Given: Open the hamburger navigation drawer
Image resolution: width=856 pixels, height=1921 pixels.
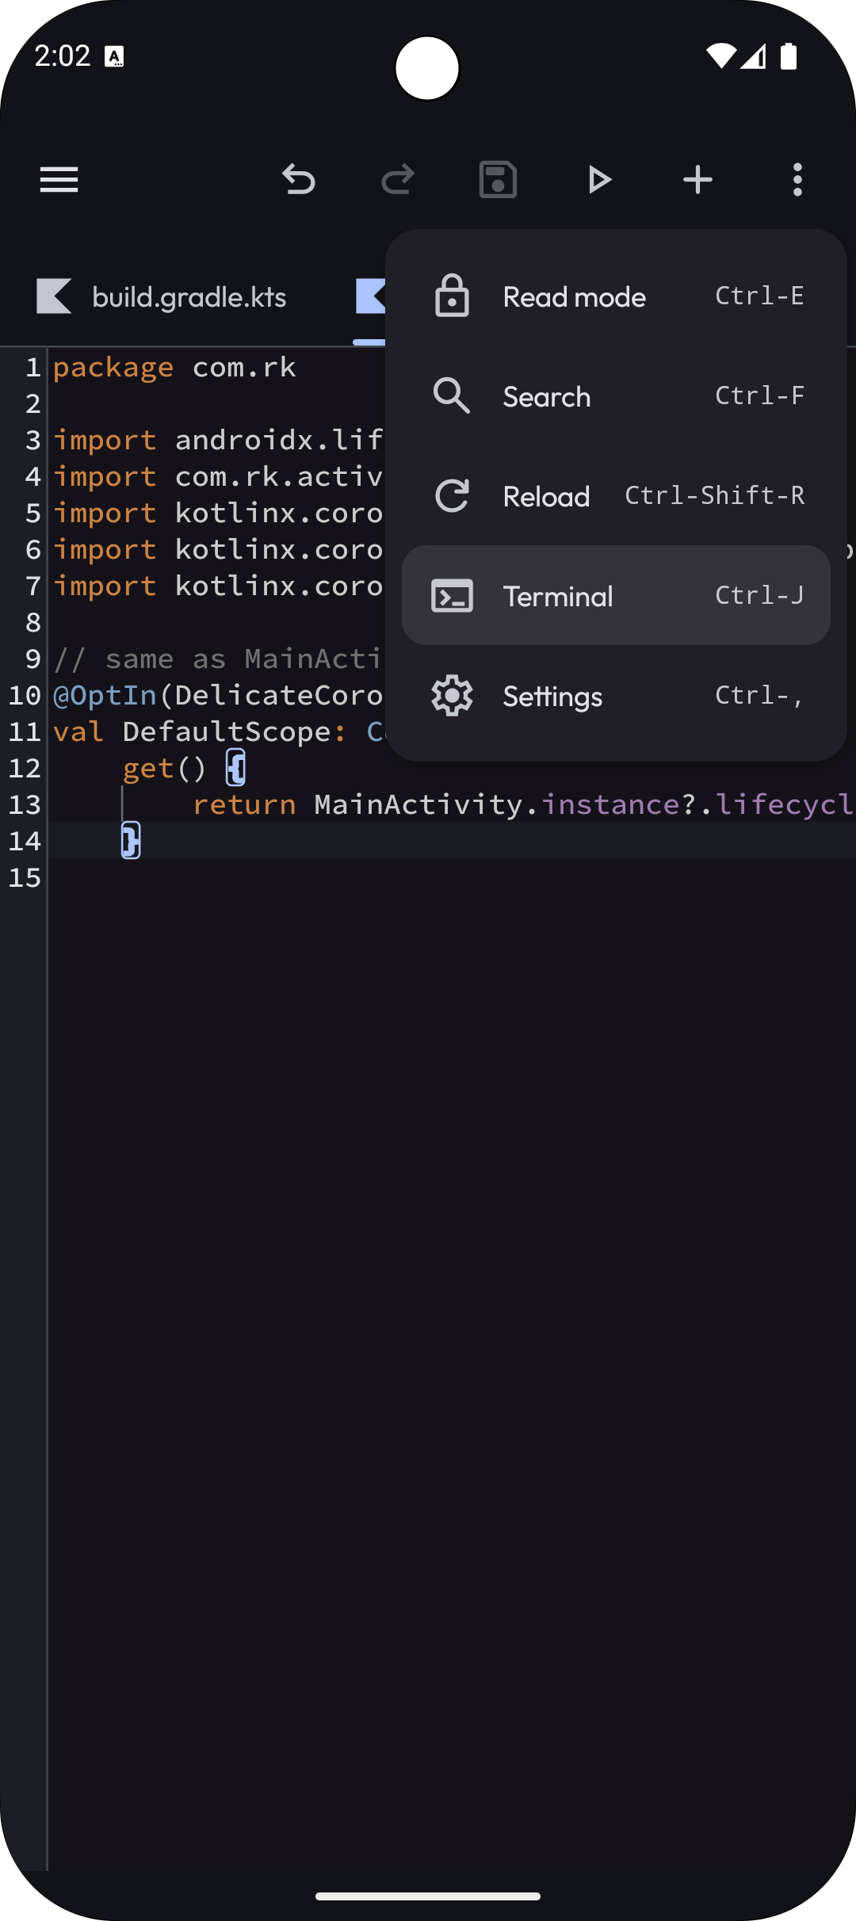Looking at the screenshot, I should [x=59, y=180].
